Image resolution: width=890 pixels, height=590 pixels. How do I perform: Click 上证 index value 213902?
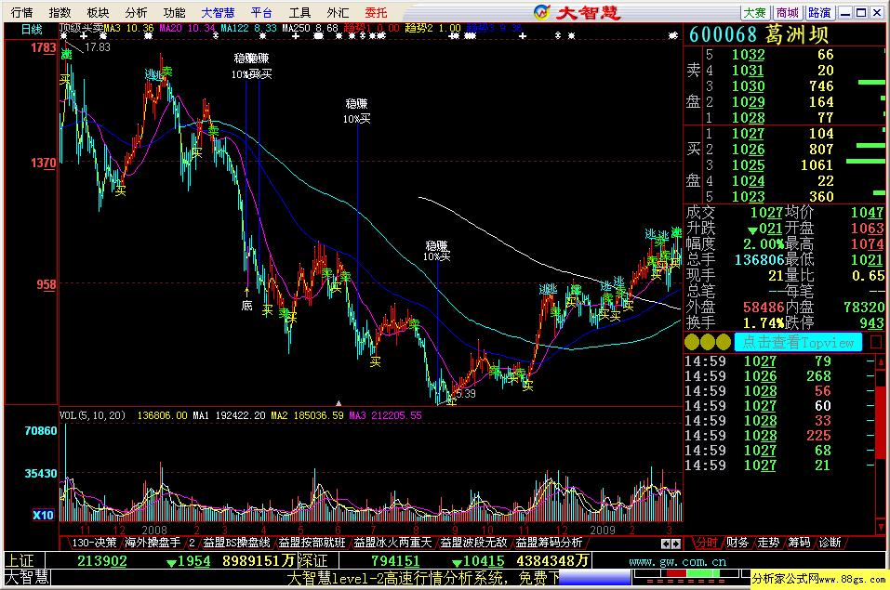point(102,561)
